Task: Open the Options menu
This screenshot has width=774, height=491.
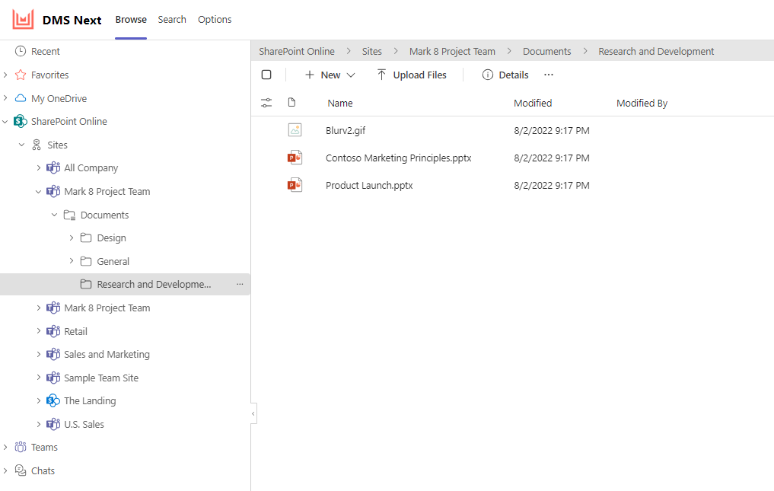Action: [214, 19]
